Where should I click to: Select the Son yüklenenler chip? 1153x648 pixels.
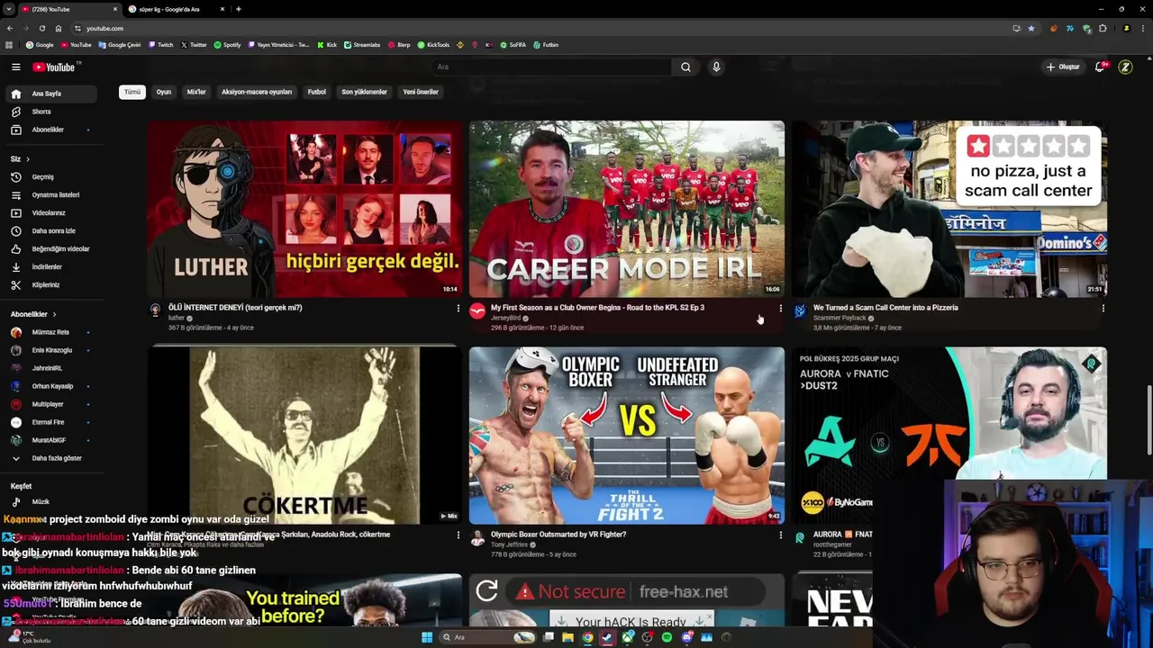364,92
